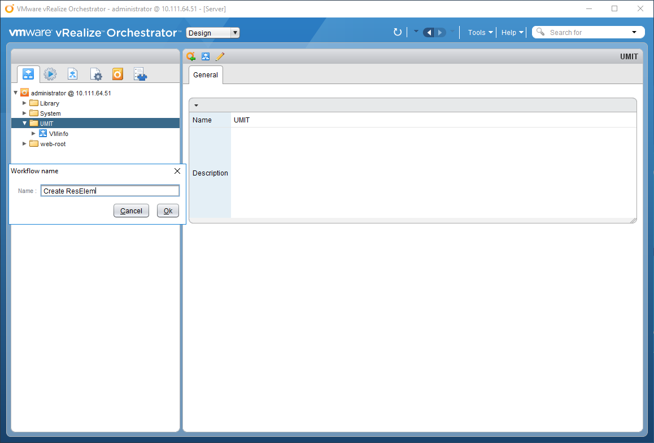Open the Workflows view tab icon
654x443 pixels.
28,74
